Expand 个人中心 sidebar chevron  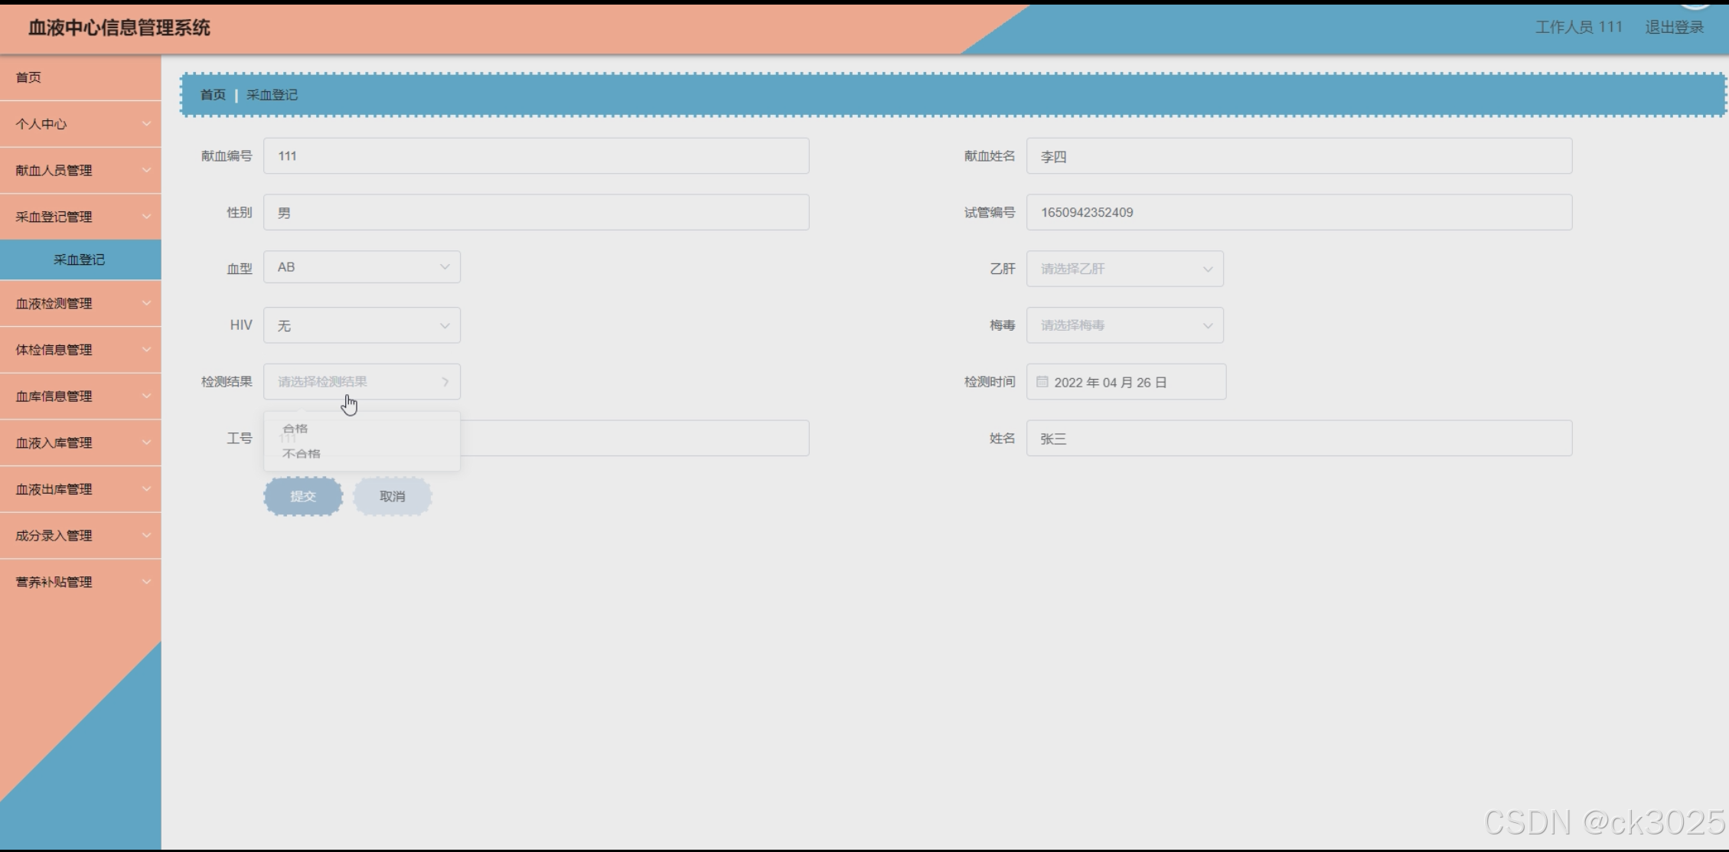click(146, 124)
